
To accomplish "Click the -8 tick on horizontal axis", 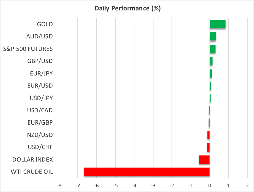I will pyautogui.click(x=59, y=185).
